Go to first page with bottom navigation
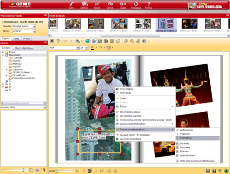 click(77, 171)
